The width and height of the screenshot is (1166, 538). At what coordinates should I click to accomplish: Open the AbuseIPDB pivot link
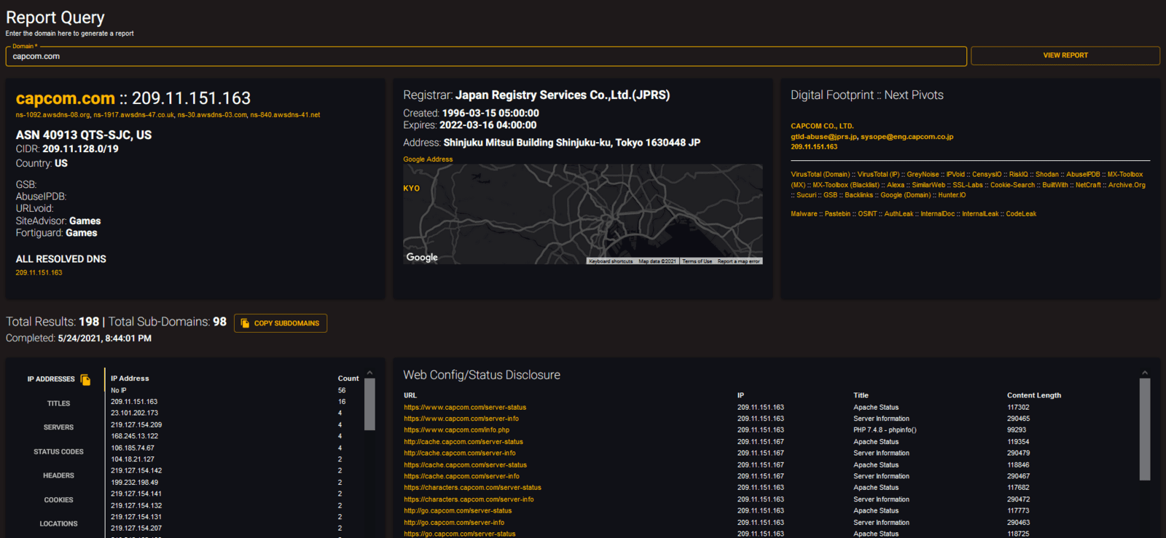point(1083,174)
